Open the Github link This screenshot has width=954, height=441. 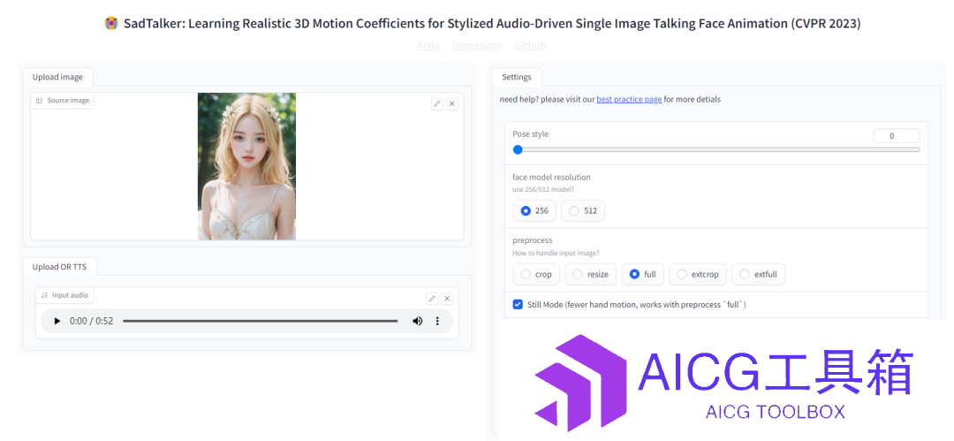(531, 45)
